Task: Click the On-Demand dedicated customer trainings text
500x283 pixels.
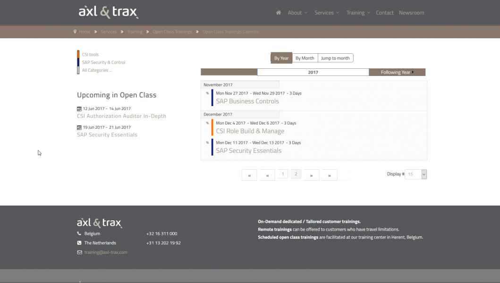Action: [309, 222]
